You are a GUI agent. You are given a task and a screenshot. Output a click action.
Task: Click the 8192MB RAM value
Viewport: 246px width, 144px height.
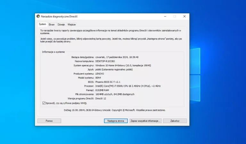(x=102, y=90)
